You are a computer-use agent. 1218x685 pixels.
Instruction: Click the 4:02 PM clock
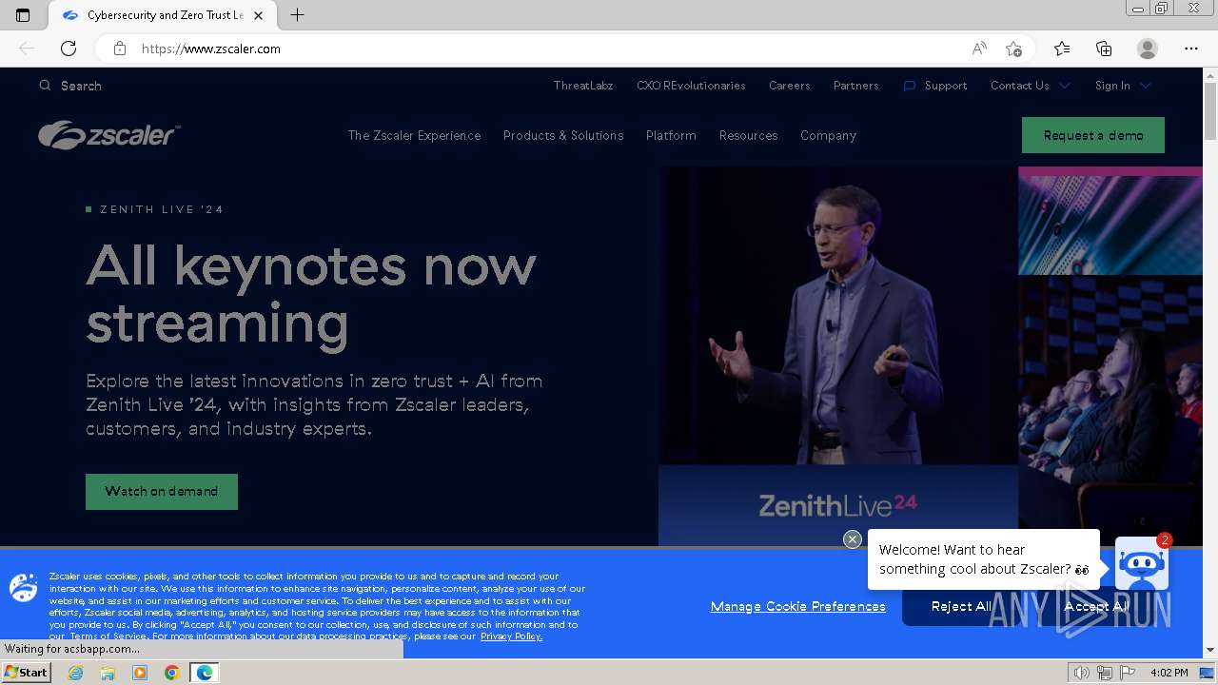tap(1169, 673)
